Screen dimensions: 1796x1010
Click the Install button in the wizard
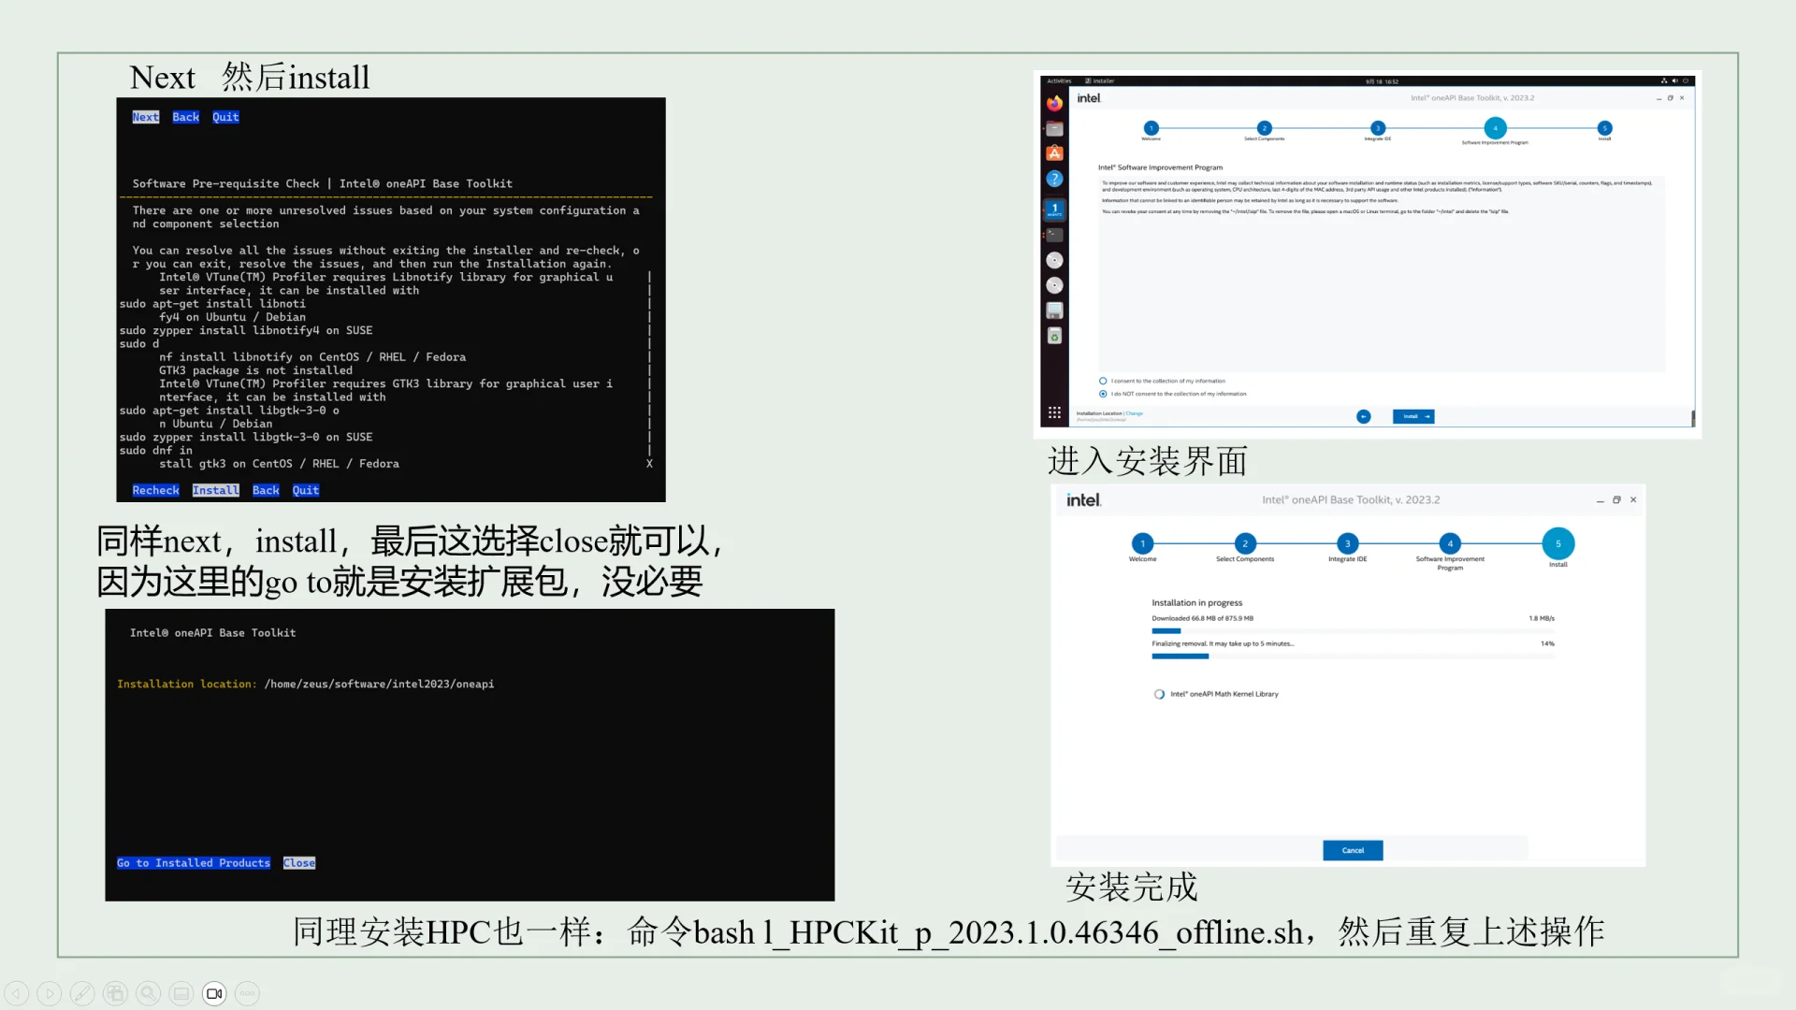(1412, 416)
